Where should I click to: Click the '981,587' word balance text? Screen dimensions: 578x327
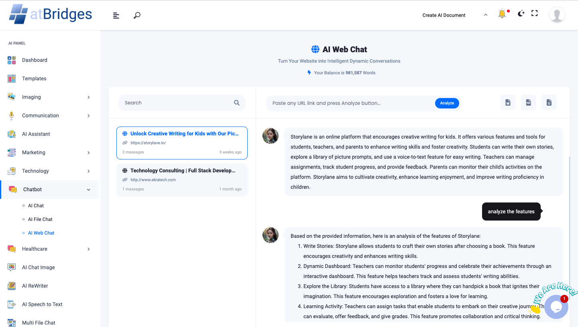pyautogui.click(x=354, y=73)
